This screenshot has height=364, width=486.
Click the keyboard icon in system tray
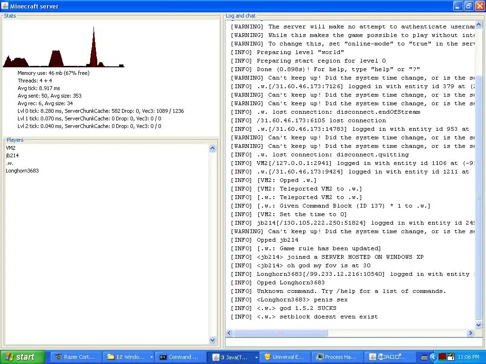click(x=425, y=357)
